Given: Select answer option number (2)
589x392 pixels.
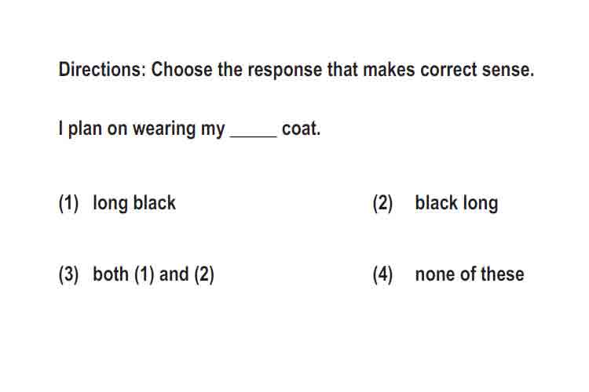Looking at the screenshot, I should click(x=382, y=203).
